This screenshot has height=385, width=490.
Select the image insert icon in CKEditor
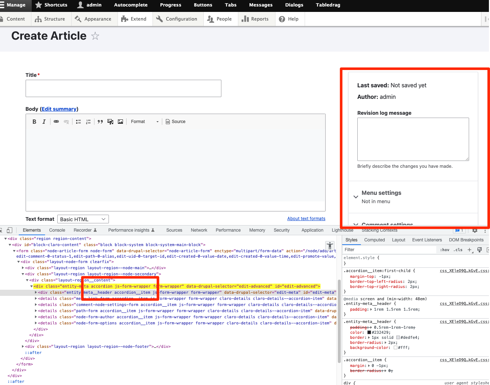[x=120, y=122]
